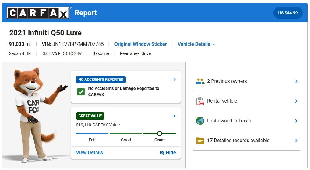Click the US $44.99 price button

[288, 13]
